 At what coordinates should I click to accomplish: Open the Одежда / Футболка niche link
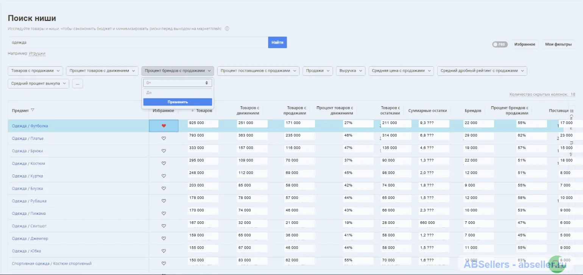coord(30,126)
